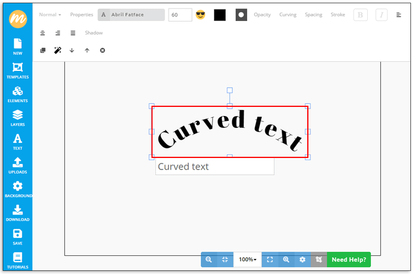Open Background settings from sidebar

point(17,189)
